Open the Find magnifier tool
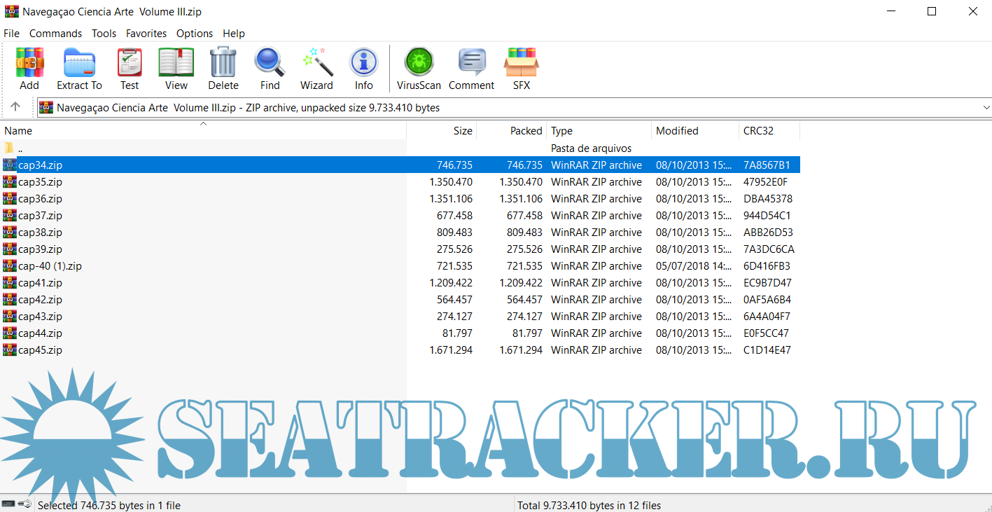The image size is (992, 512). (270, 69)
